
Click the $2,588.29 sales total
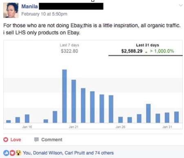tap(132, 51)
